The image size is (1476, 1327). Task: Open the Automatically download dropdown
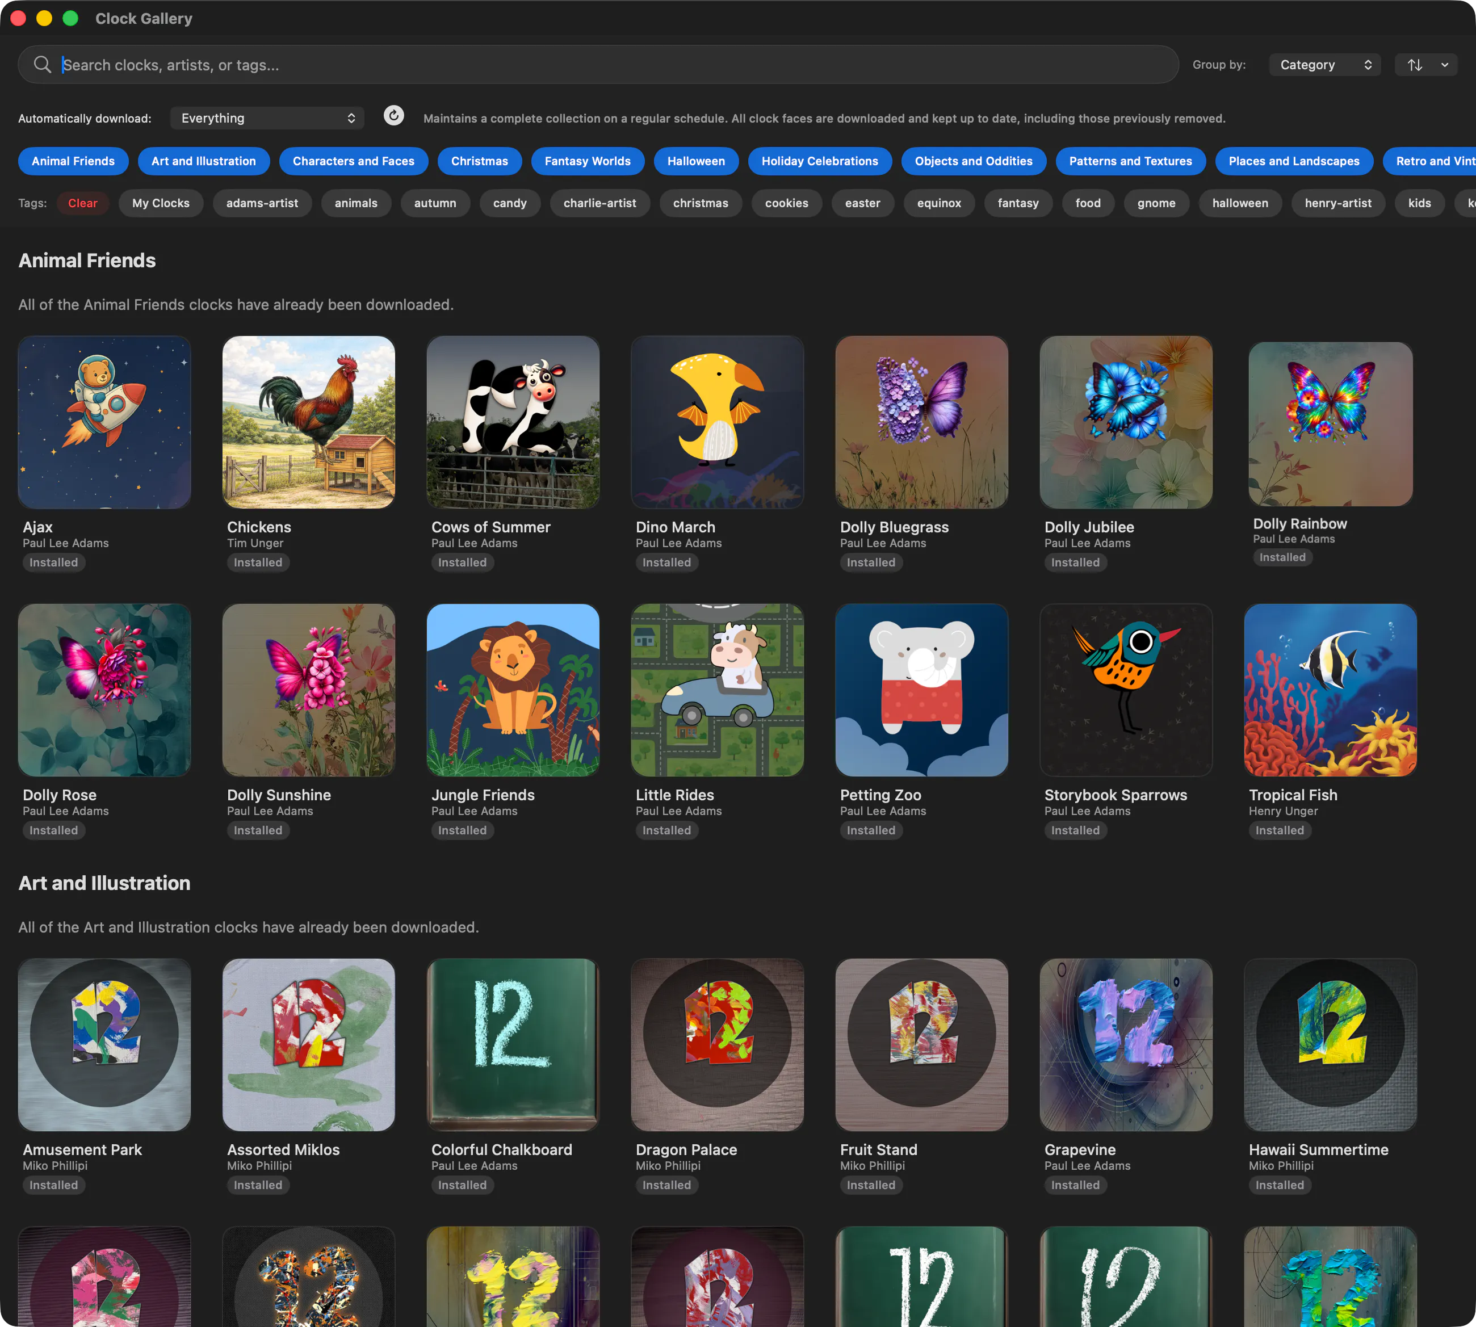coord(267,118)
